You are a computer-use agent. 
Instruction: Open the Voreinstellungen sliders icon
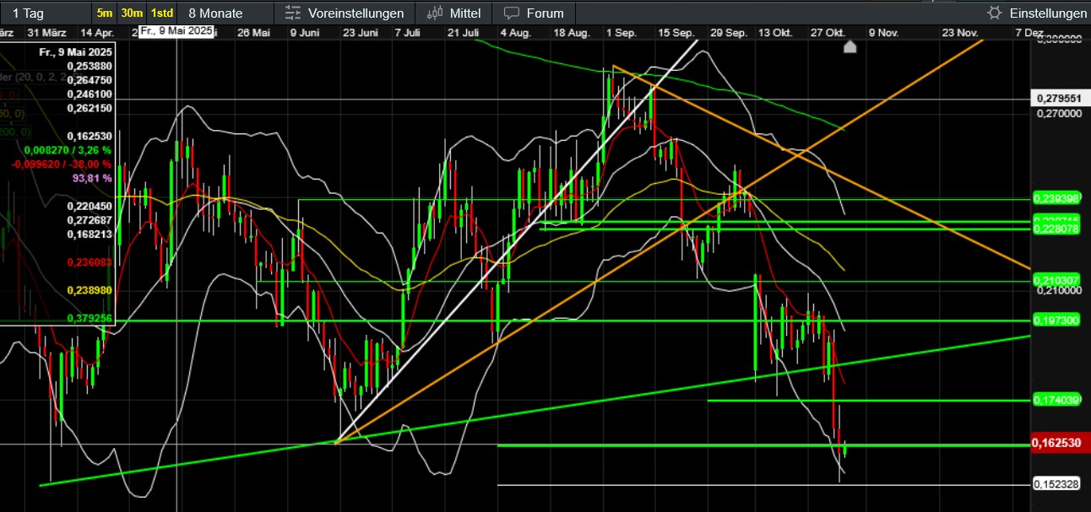[x=293, y=13]
